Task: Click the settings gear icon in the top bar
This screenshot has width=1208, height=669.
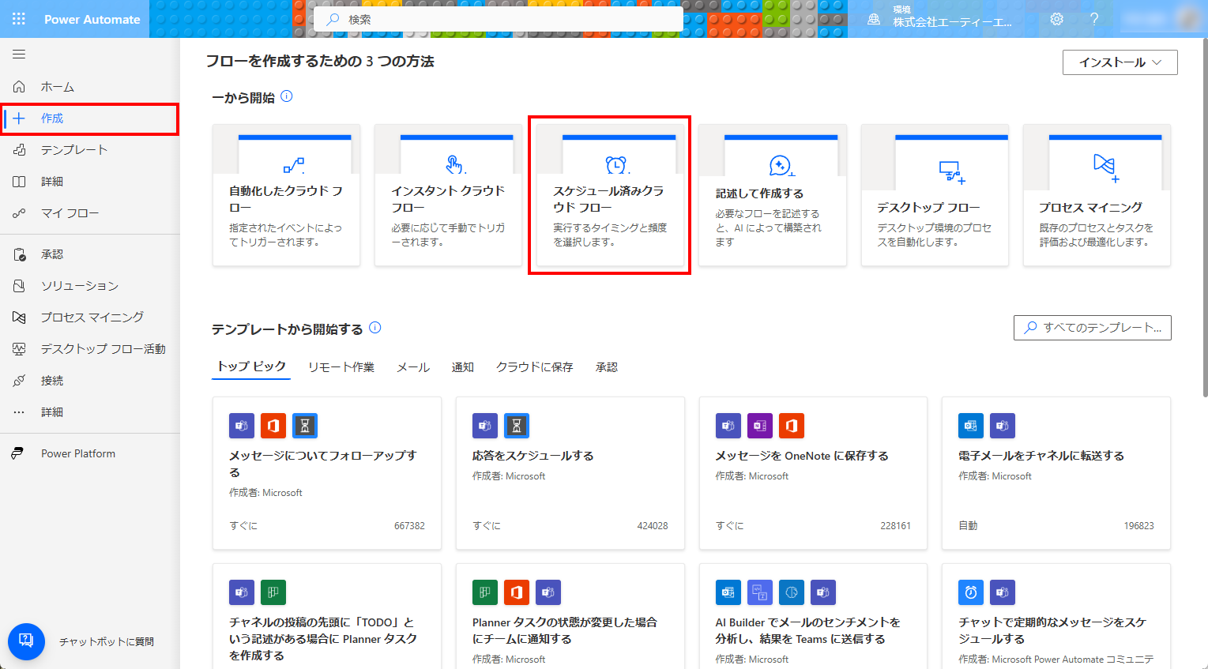Action: pos(1056,18)
